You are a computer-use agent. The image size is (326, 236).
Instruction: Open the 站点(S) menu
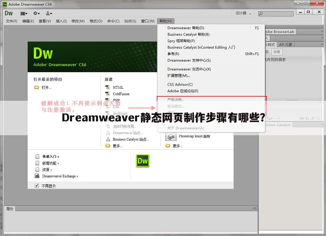click(130, 21)
